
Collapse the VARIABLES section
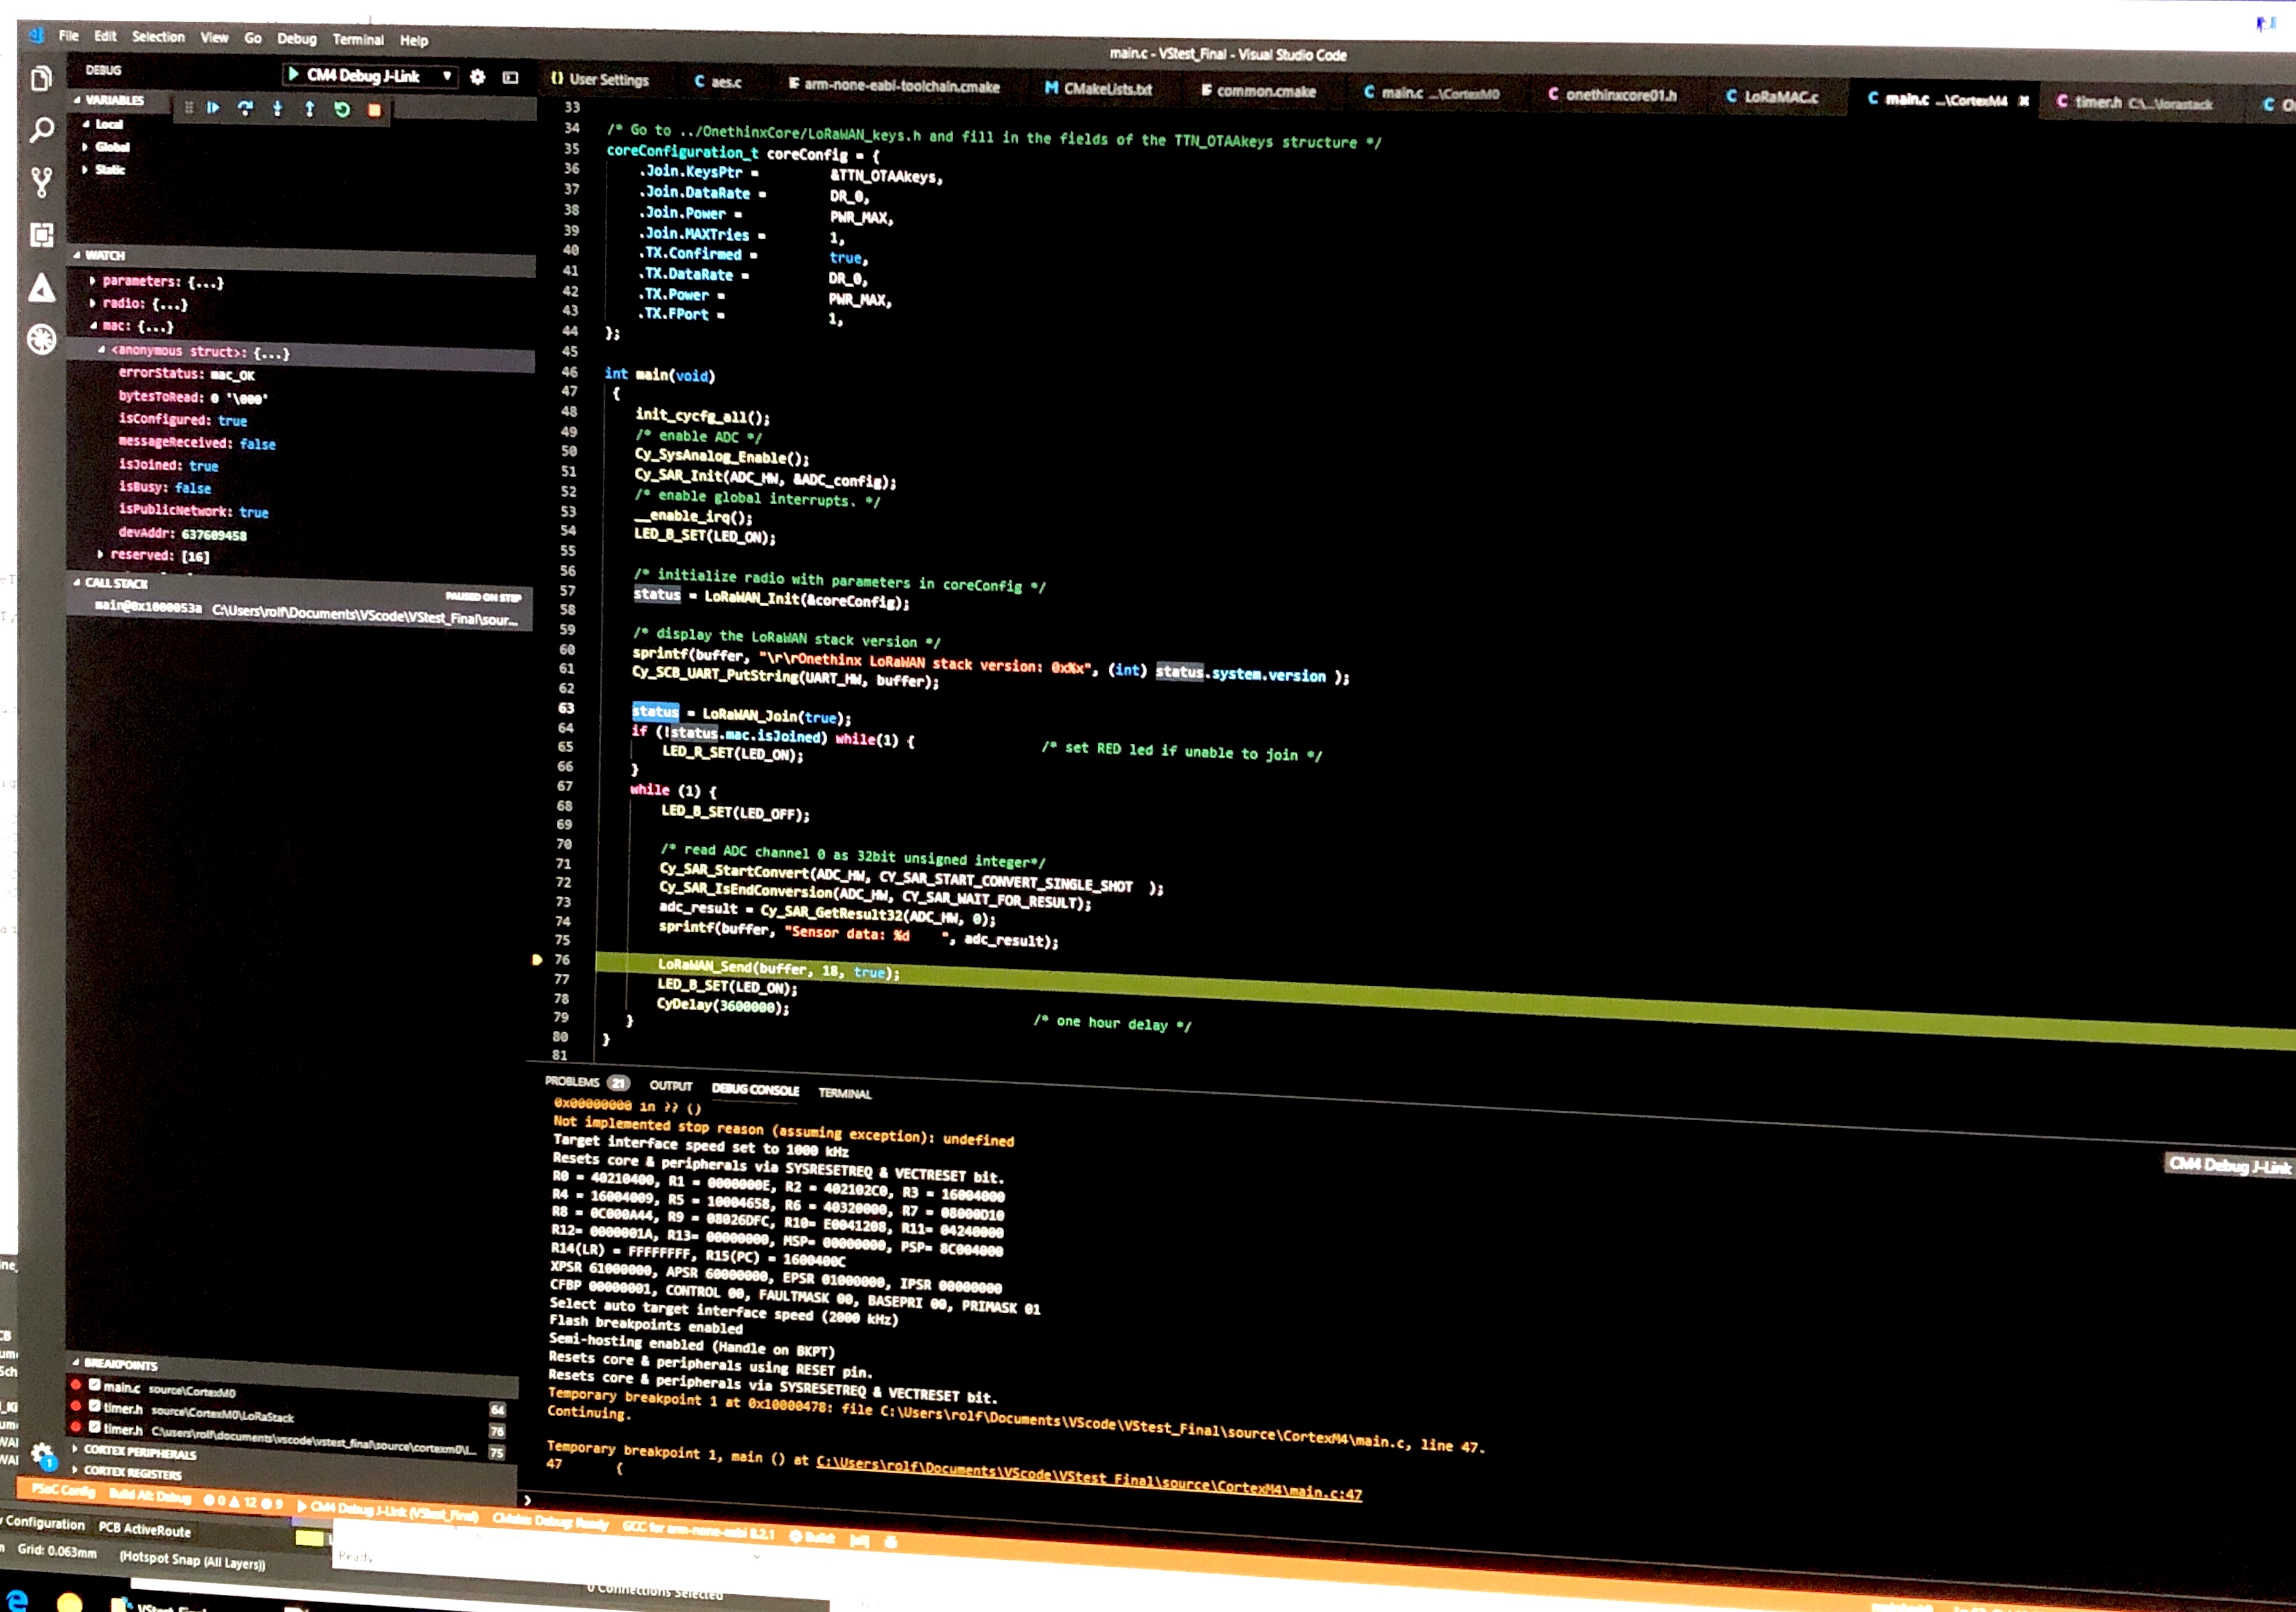[114, 100]
